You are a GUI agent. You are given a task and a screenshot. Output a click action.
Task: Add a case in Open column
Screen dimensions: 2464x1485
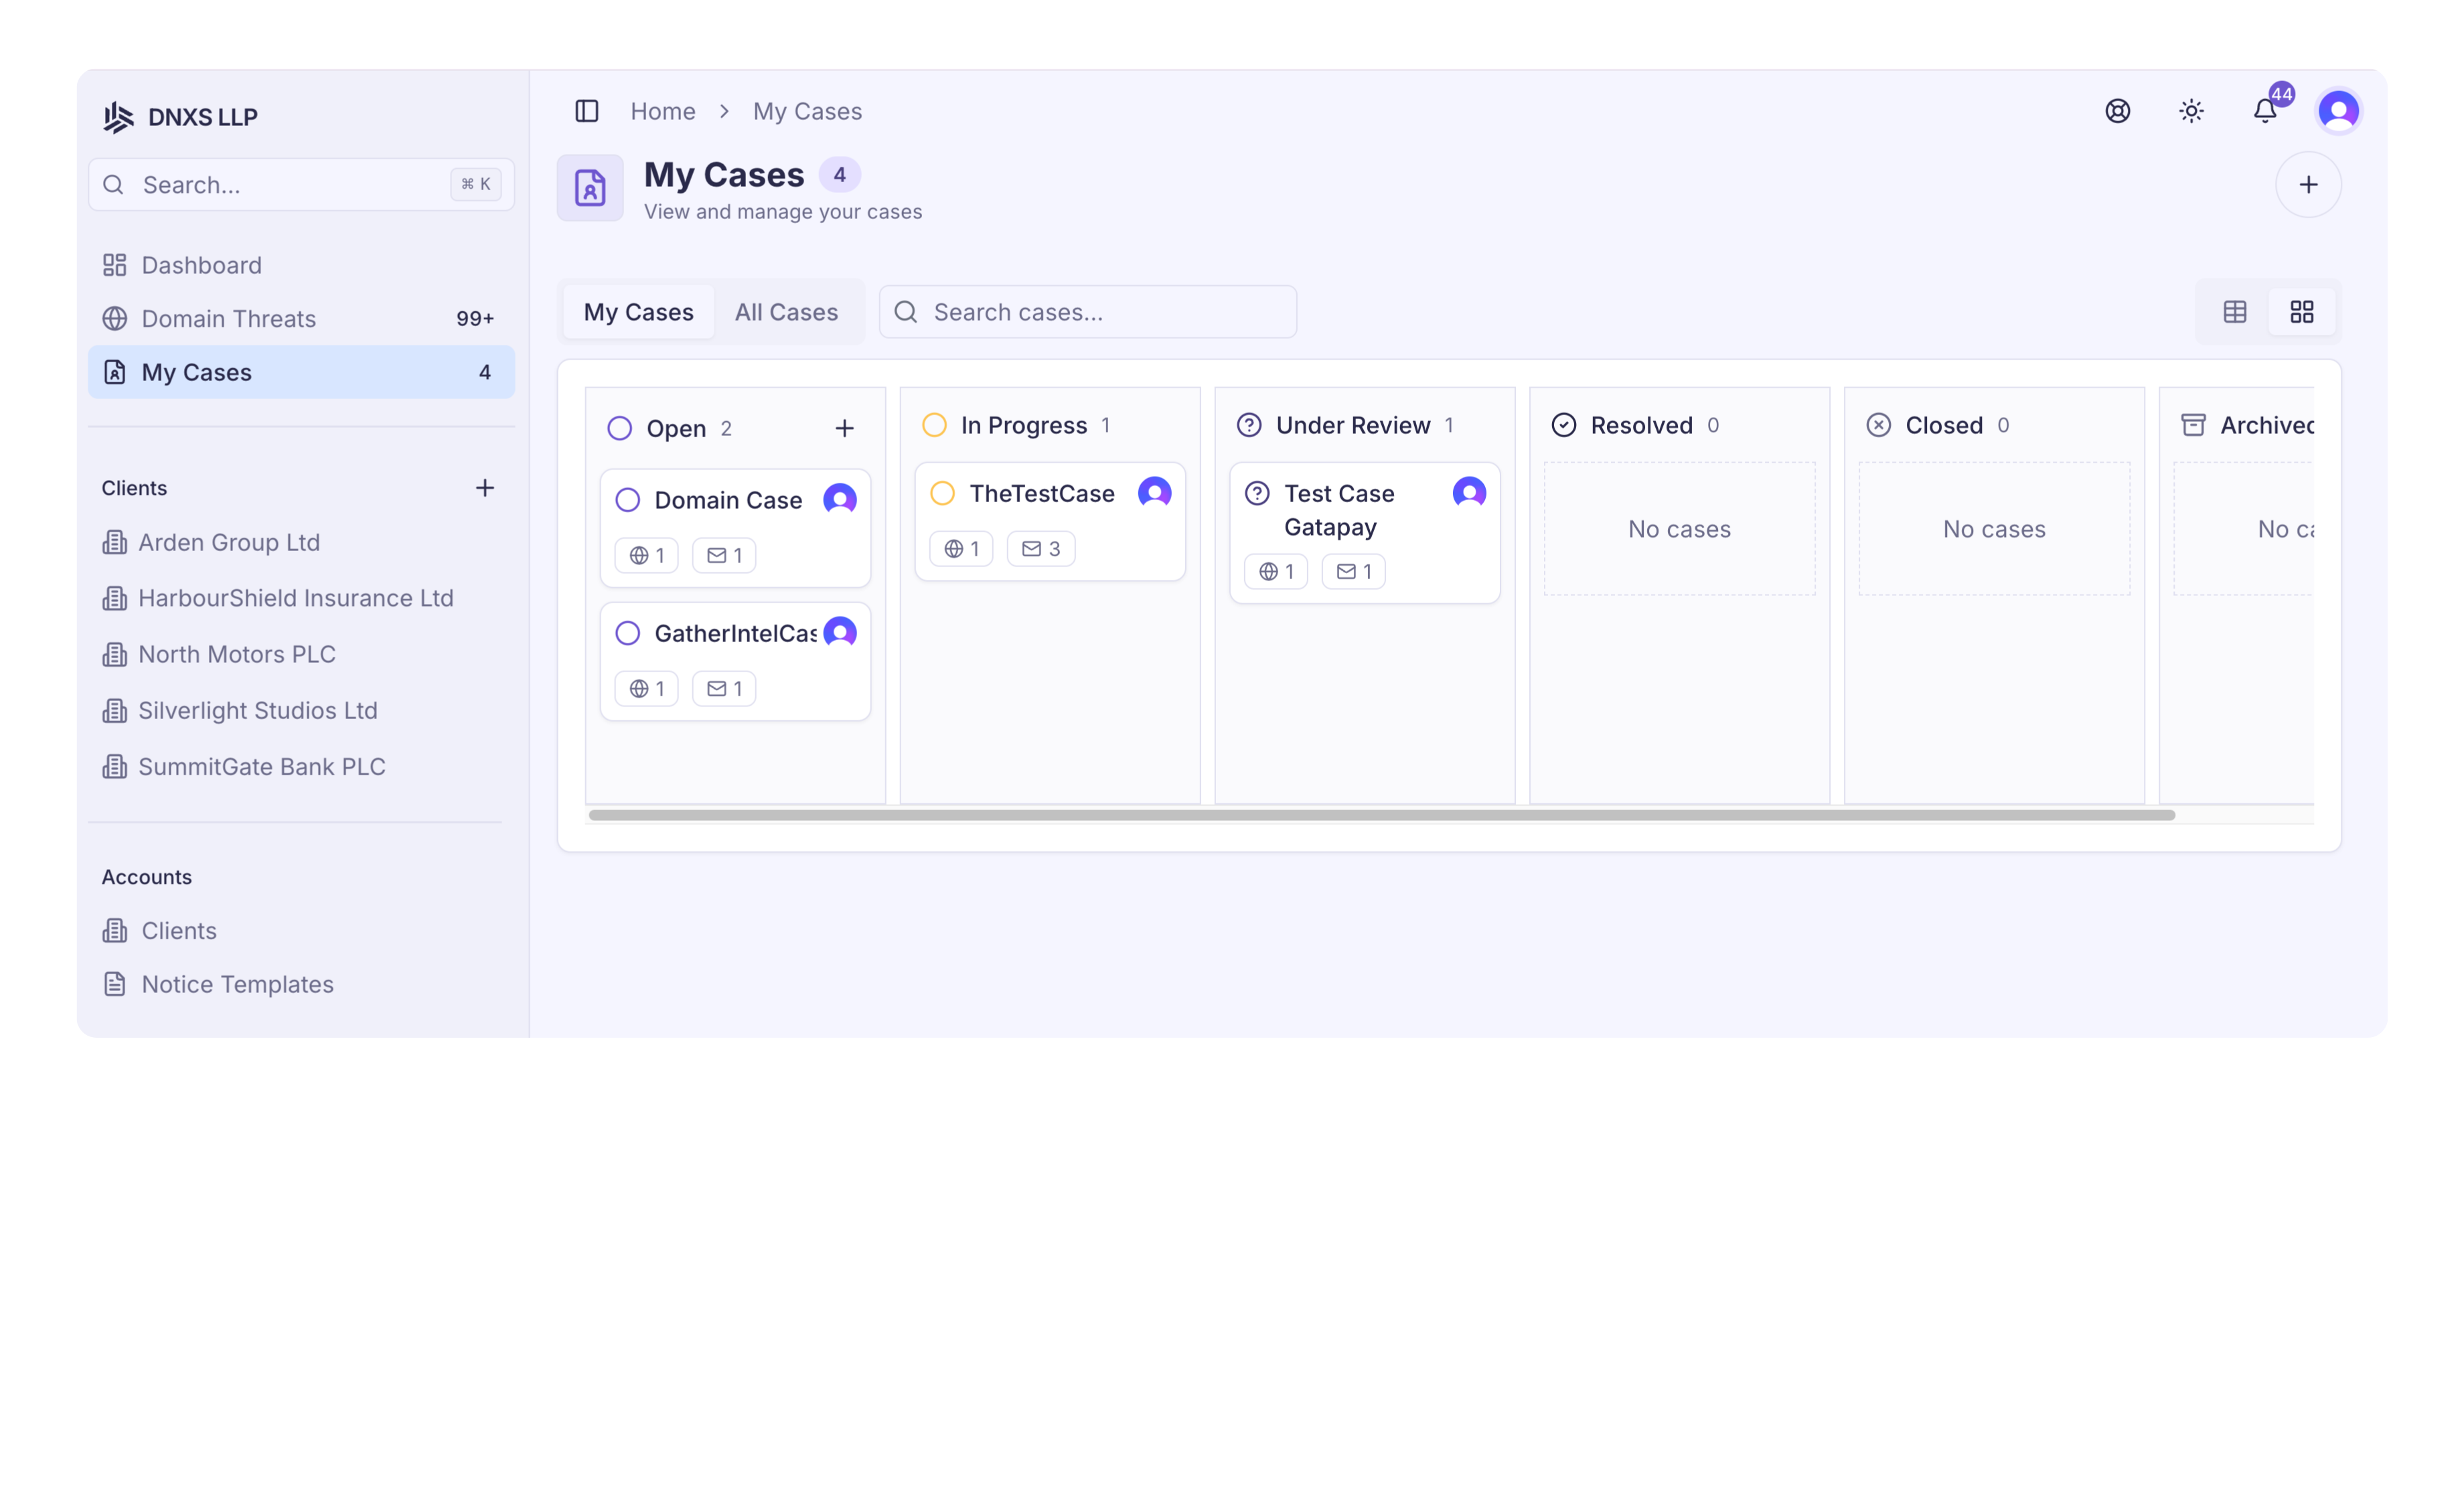point(844,429)
